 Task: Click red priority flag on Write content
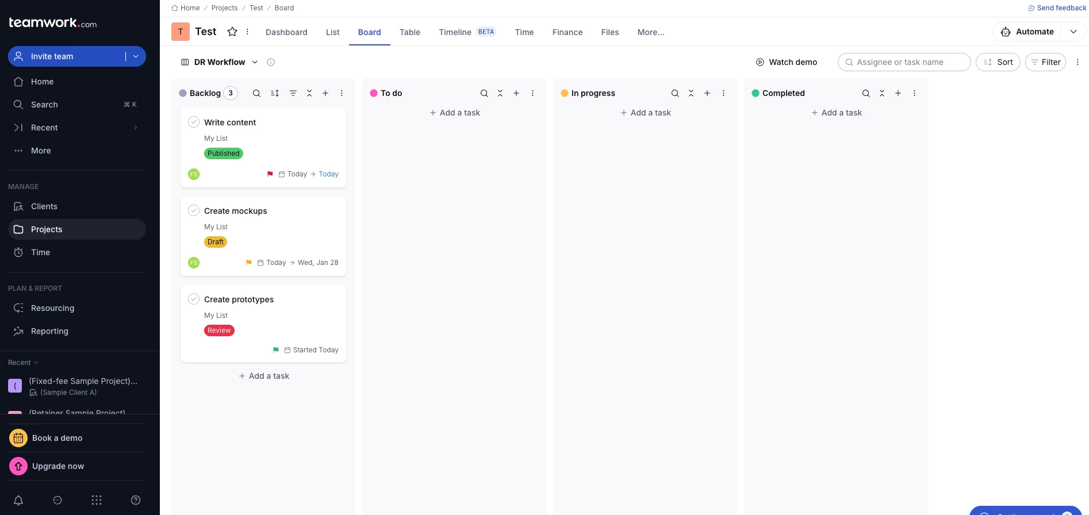pos(270,174)
